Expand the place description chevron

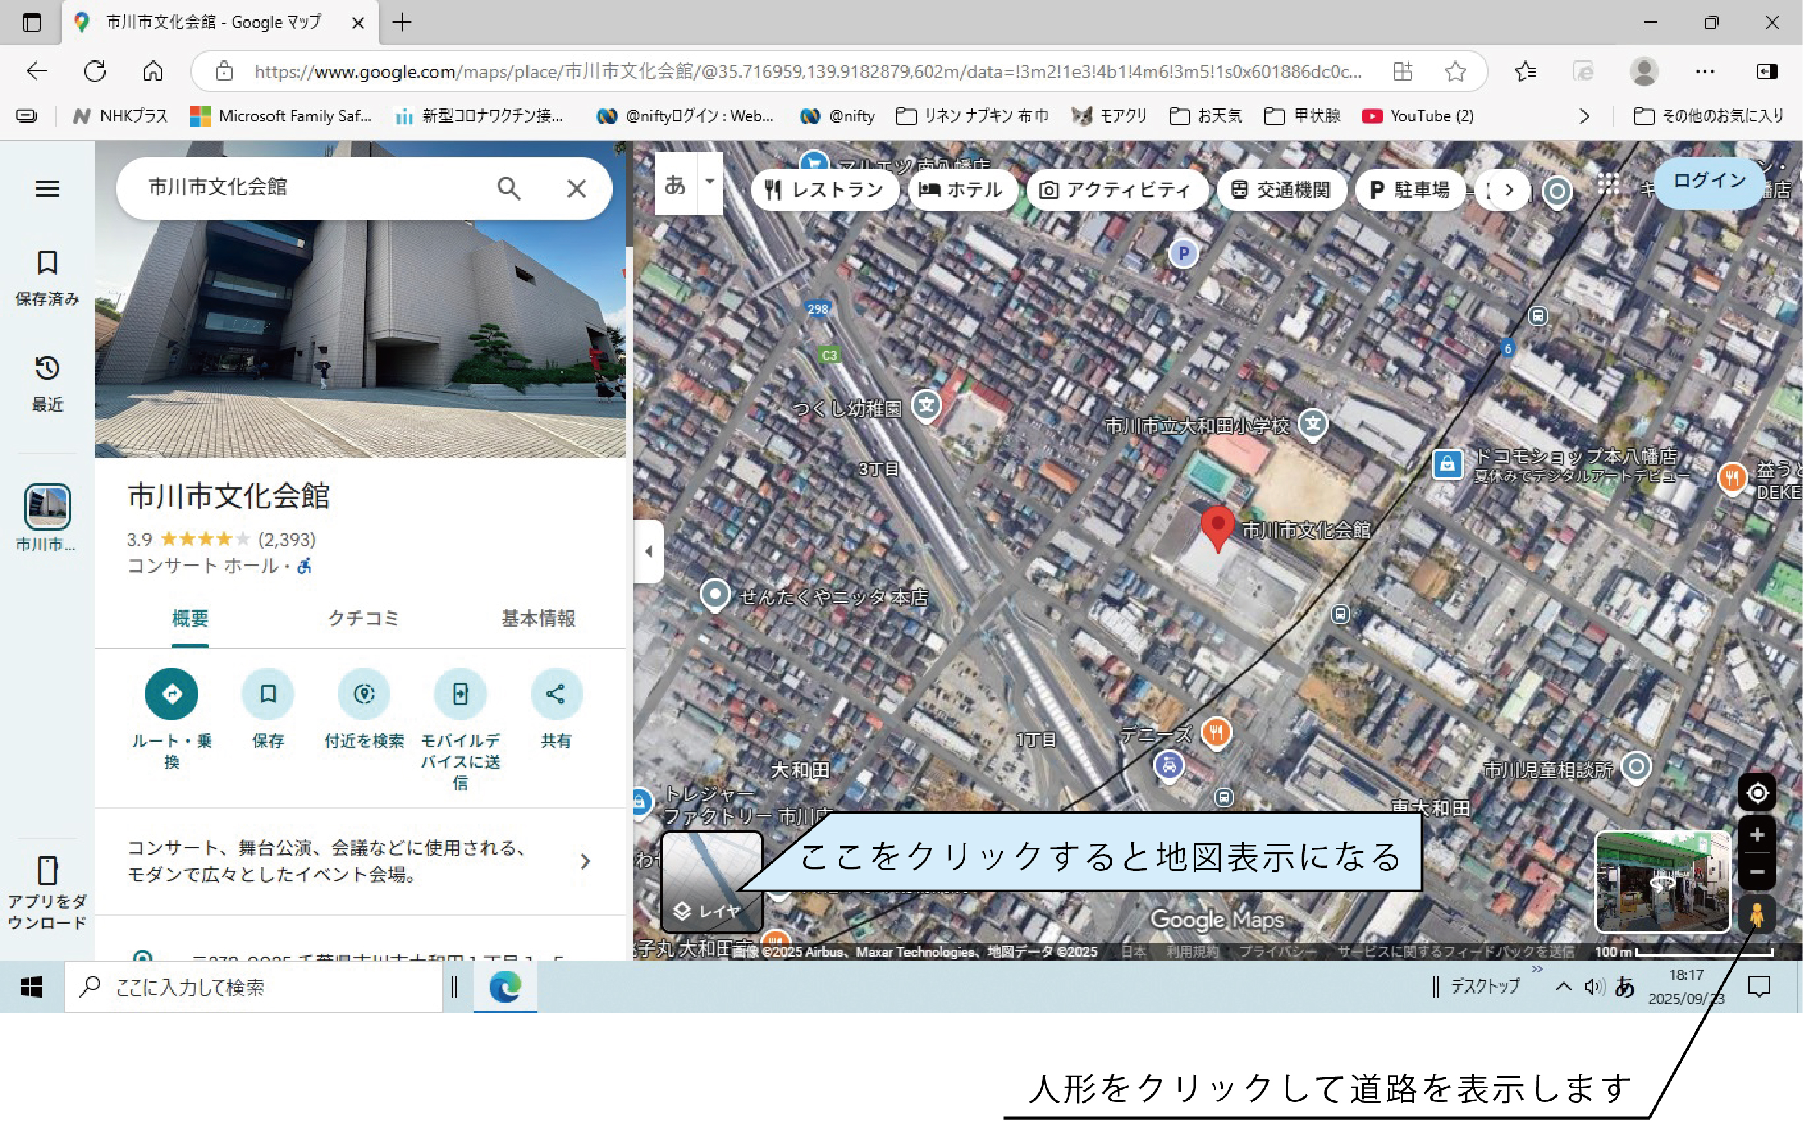tap(585, 861)
